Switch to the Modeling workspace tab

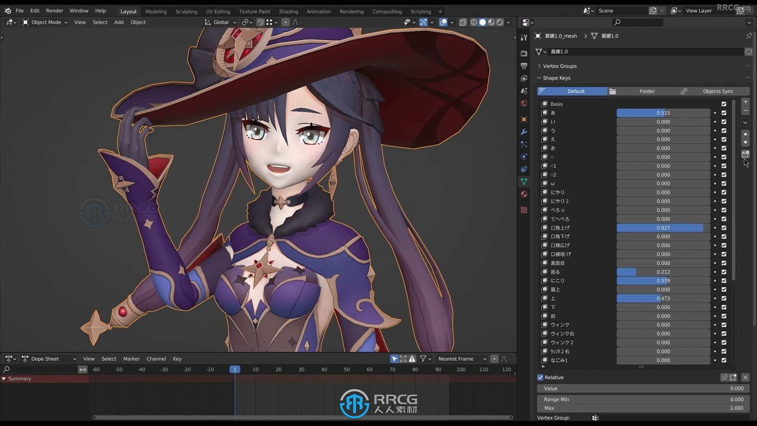pos(156,11)
